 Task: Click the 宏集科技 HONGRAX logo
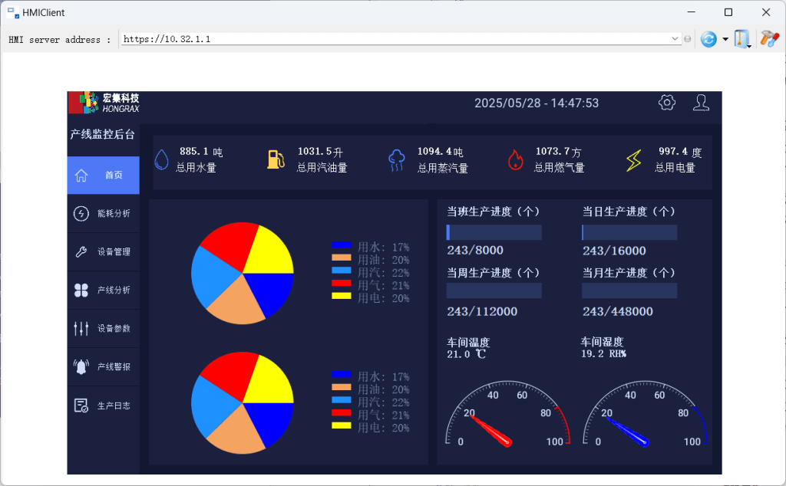pos(104,103)
